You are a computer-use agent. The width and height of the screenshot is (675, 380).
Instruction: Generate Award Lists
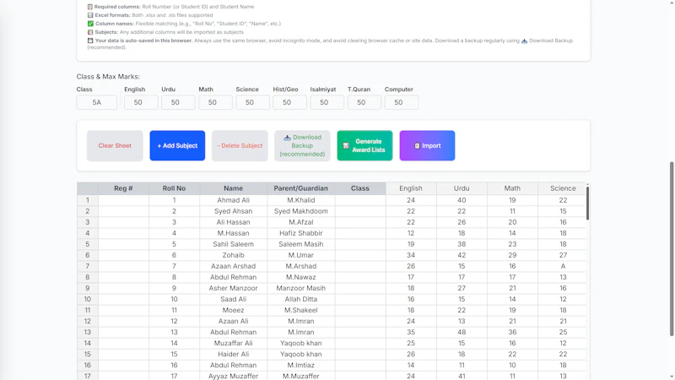coord(364,145)
